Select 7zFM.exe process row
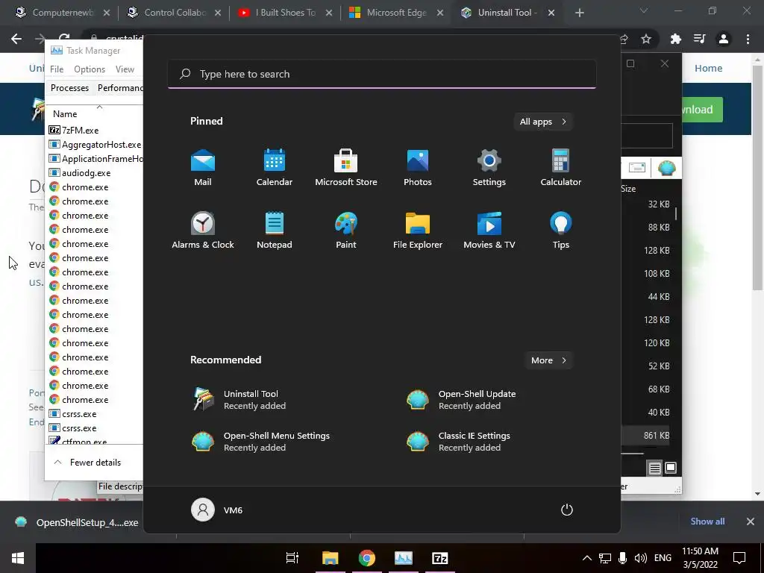The image size is (764, 573). 95,130
